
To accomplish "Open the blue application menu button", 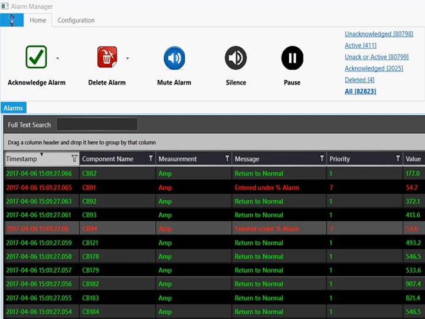I will [x=12, y=20].
